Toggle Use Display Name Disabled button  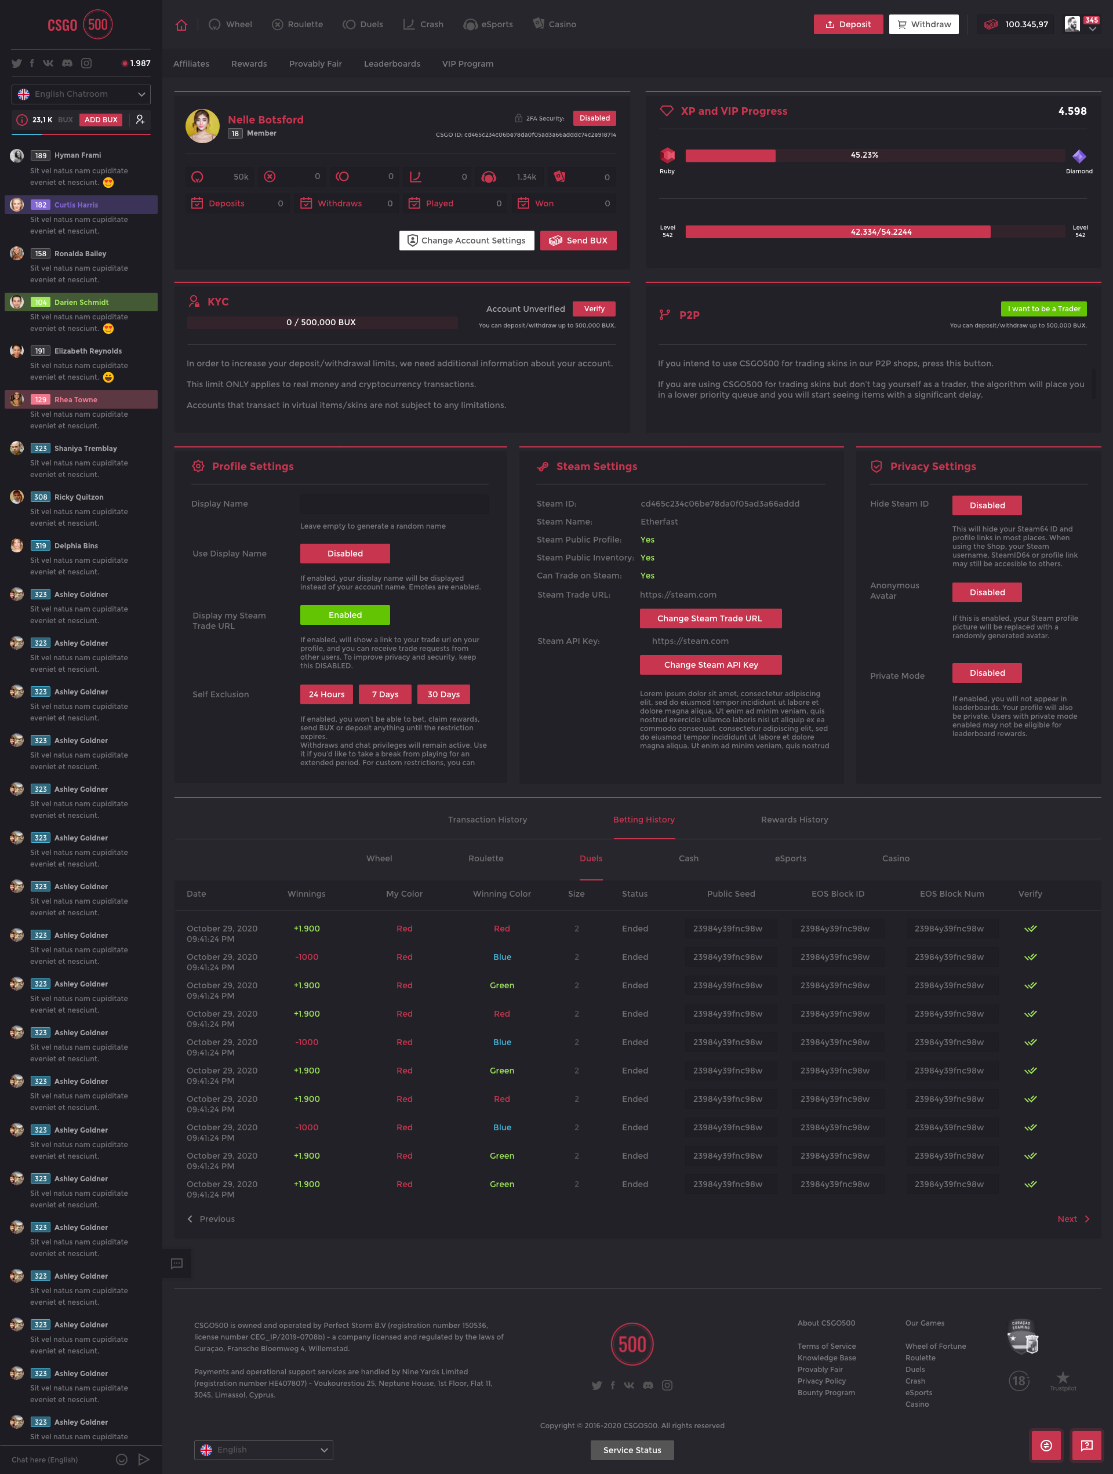[344, 553]
